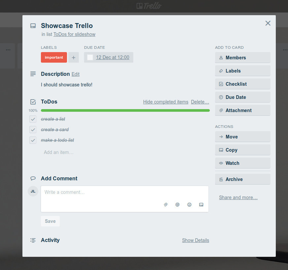The height and width of the screenshot is (270, 288).
Task: Open the Due Date button
Action: point(242,97)
